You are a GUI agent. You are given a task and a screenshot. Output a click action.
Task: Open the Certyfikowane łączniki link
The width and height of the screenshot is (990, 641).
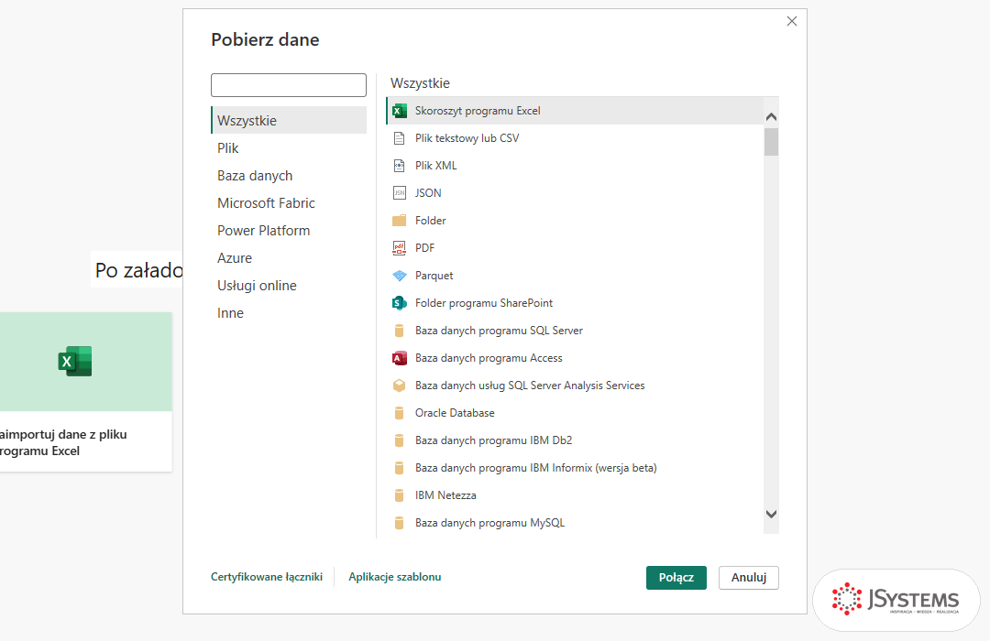[x=267, y=577]
